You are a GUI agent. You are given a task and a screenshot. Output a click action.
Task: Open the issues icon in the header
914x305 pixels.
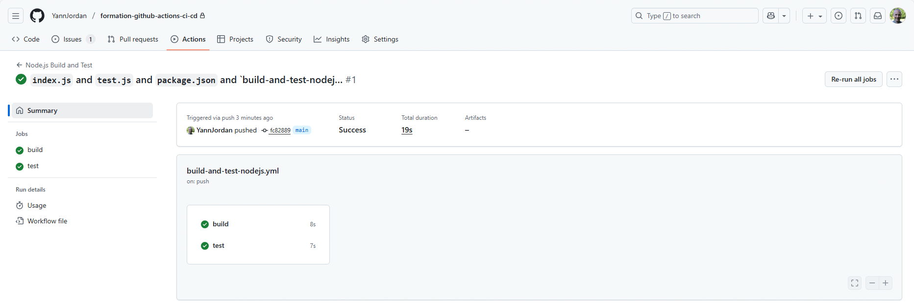839,16
